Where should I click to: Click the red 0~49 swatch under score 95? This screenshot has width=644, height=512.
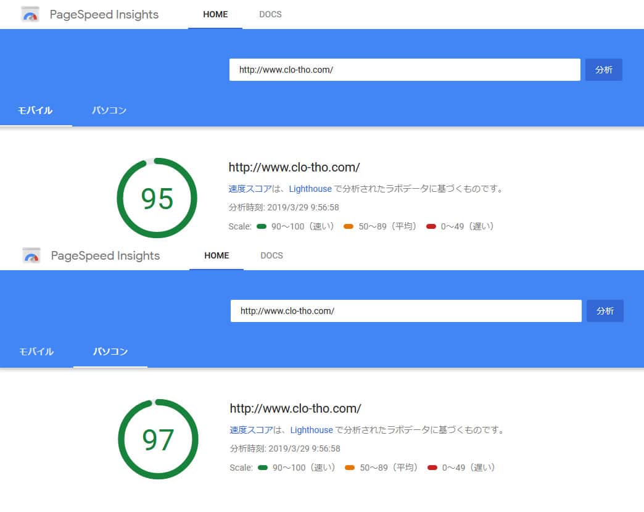(x=431, y=226)
